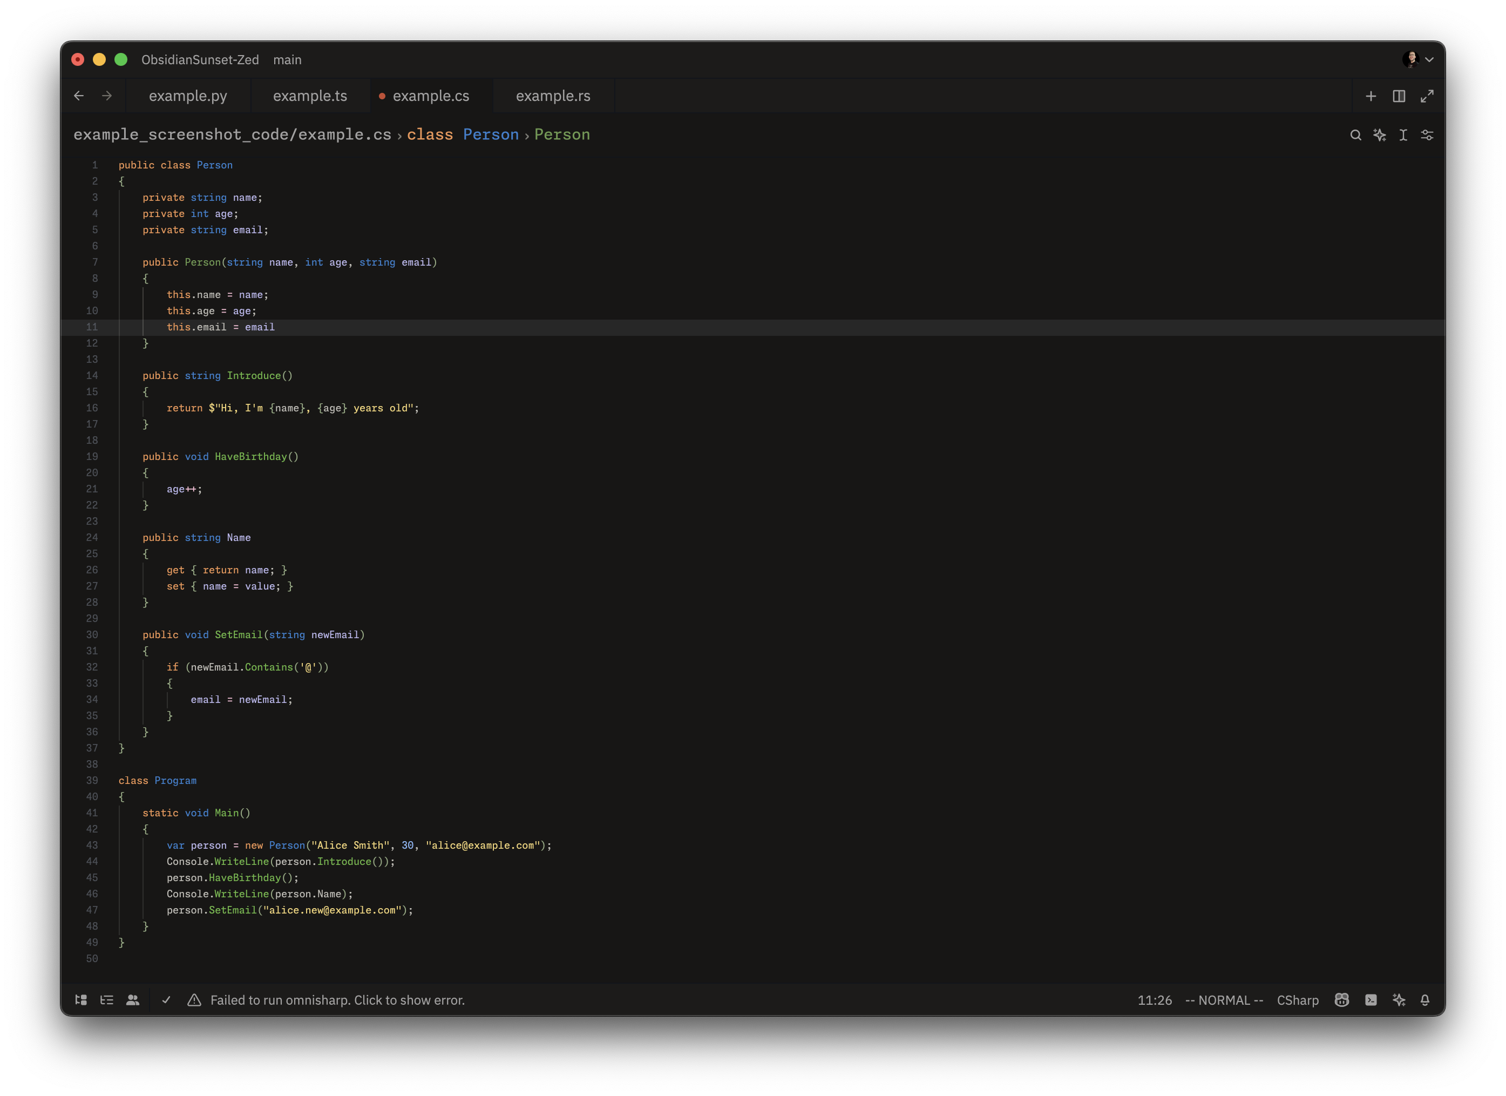Click the Introduce method name on line 14
Viewport: 1506px width, 1096px height.
254,375
